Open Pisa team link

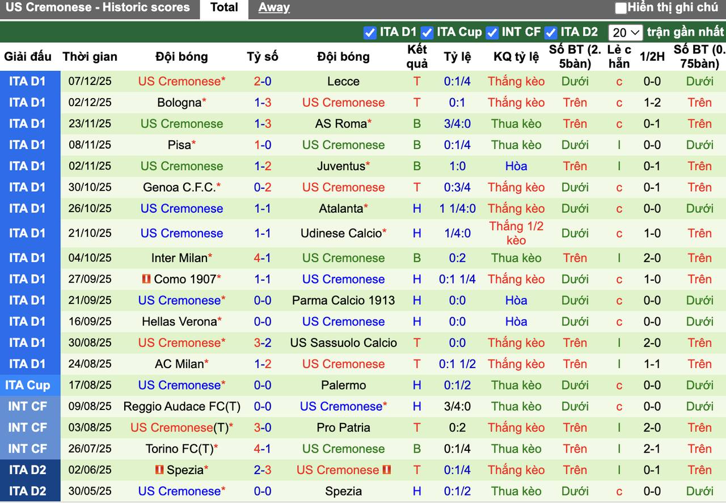[x=180, y=145]
